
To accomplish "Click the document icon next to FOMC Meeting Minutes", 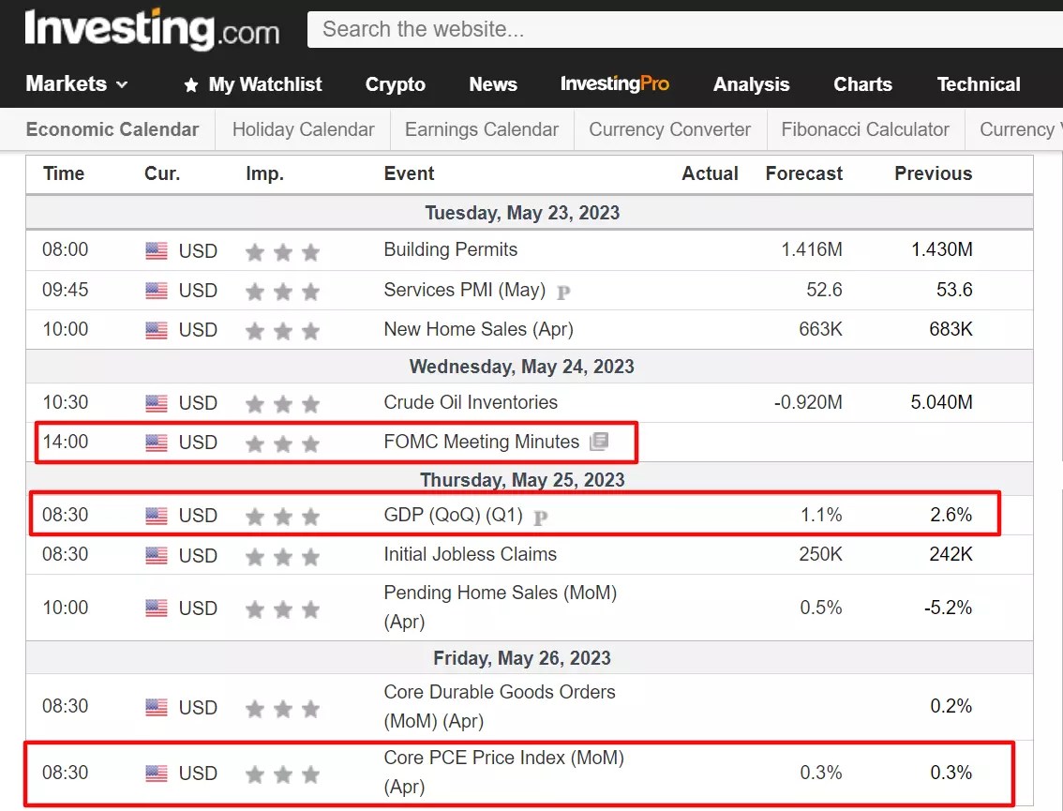I will [x=599, y=442].
